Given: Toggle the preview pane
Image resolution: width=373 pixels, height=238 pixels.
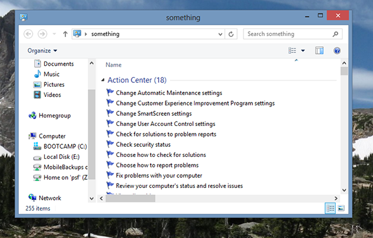Looking at the screenshot, I should click(319, 51).
